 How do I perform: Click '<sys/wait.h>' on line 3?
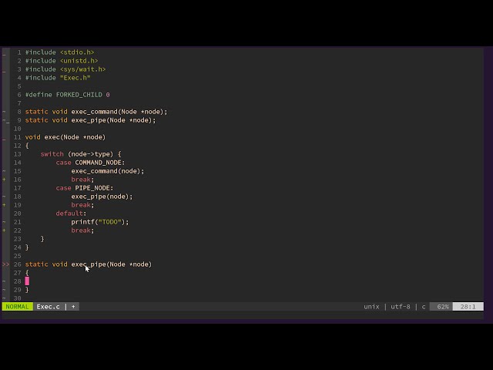click(82, 69)
